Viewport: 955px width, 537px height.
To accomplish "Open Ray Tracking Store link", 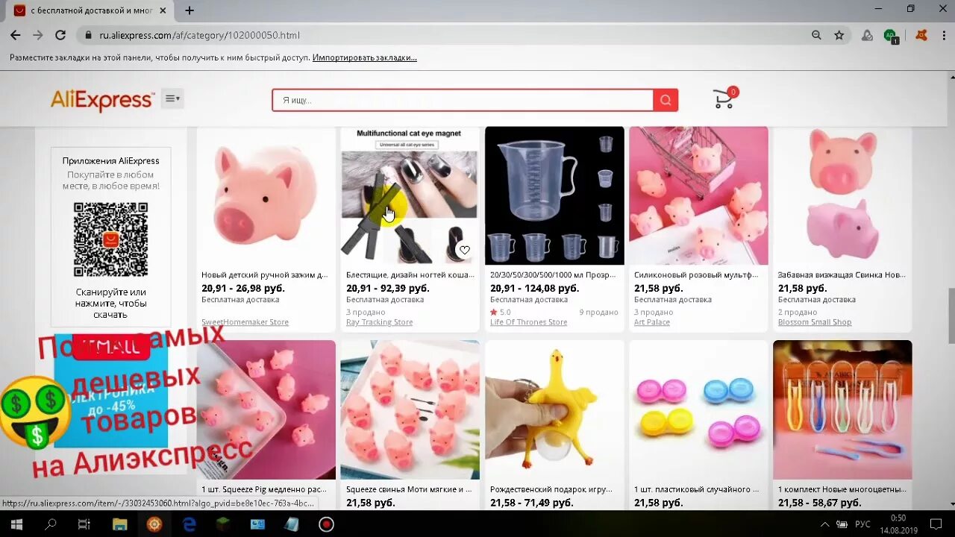I will pos(379,322).
